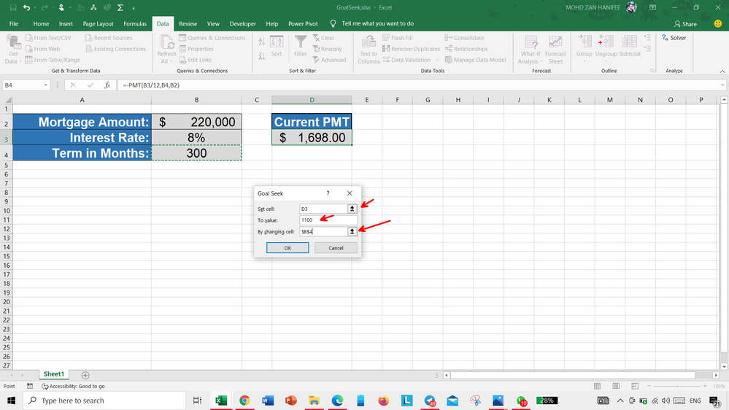Click the Share button

click(685, 23)
